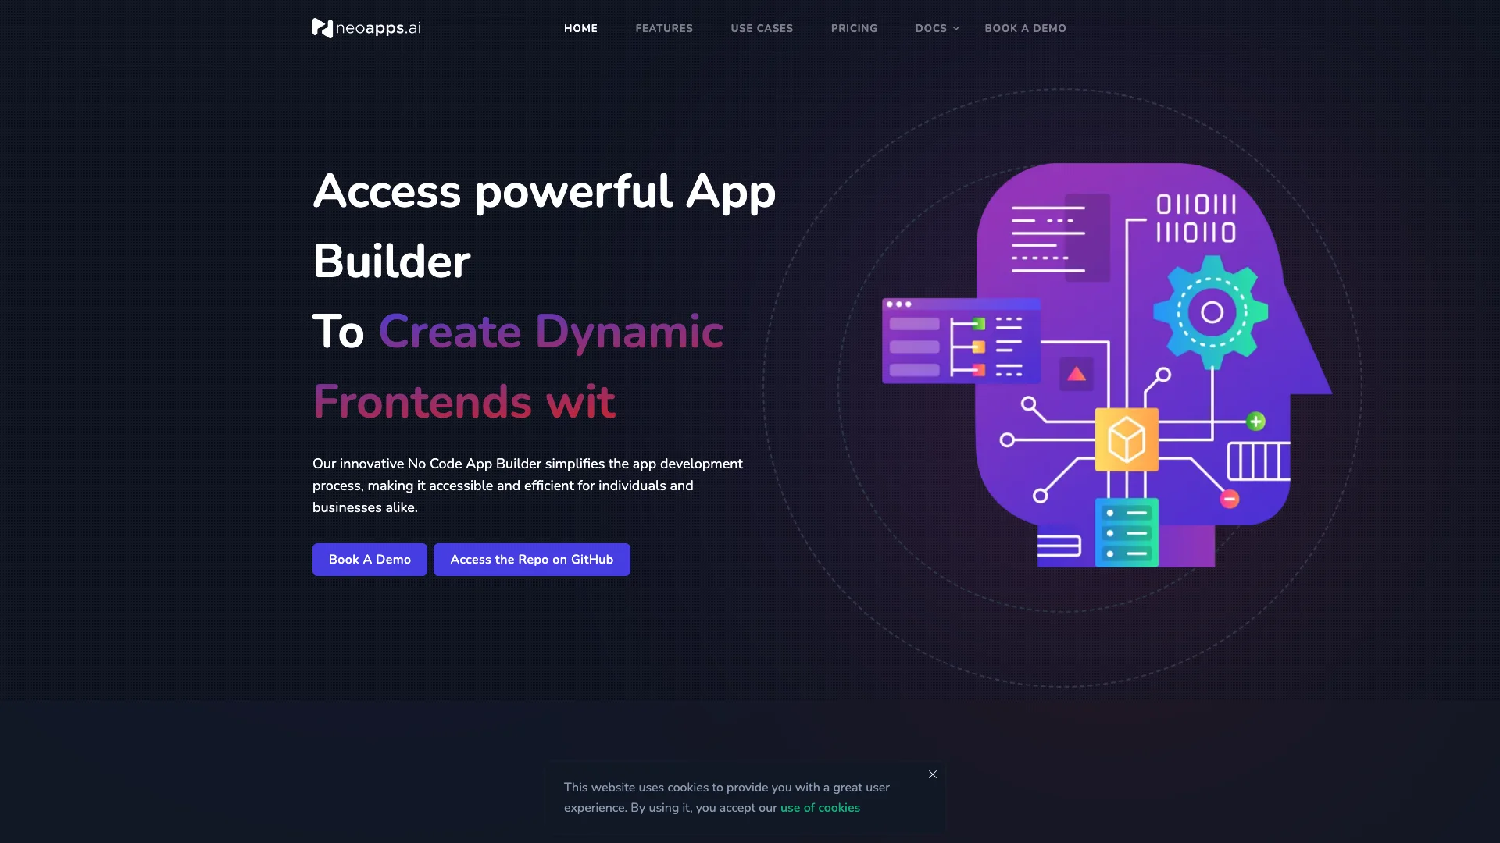Select the PRICING menu item

854,29
